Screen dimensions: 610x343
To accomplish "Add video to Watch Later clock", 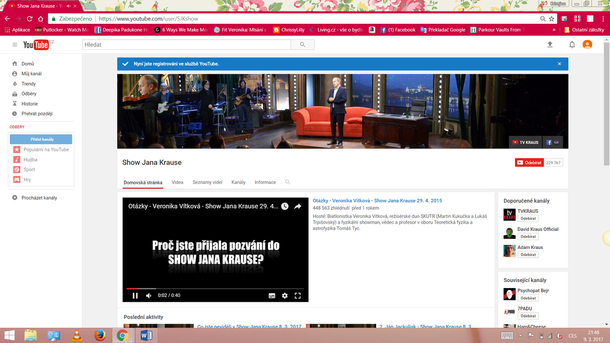I will pyautogui.click(x=285, y=206).
